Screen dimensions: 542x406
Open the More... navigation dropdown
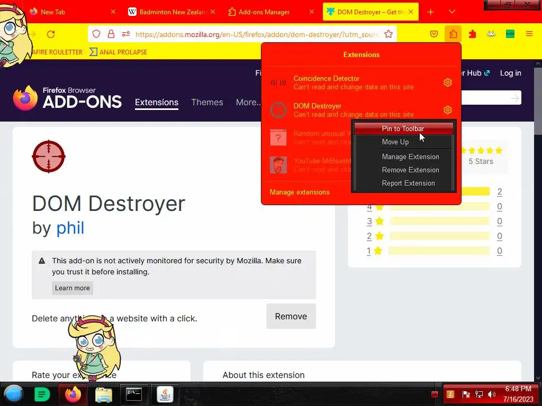pos(248,102)
